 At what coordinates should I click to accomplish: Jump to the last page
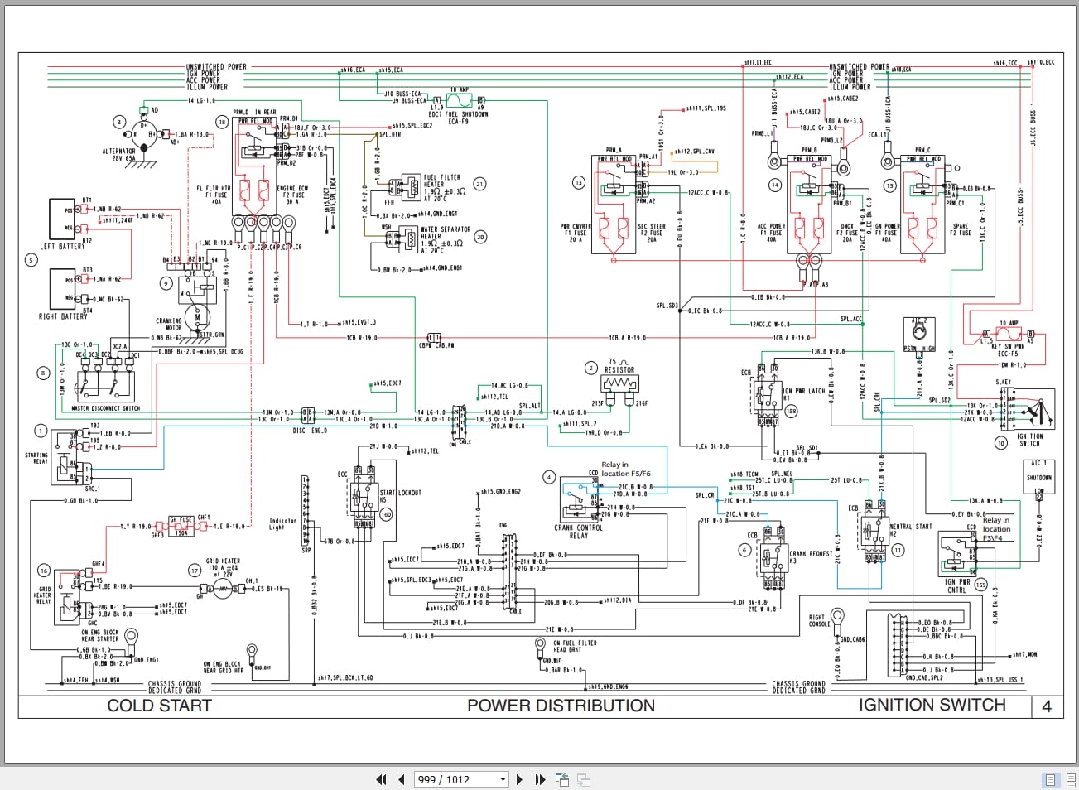click(540, 779)
